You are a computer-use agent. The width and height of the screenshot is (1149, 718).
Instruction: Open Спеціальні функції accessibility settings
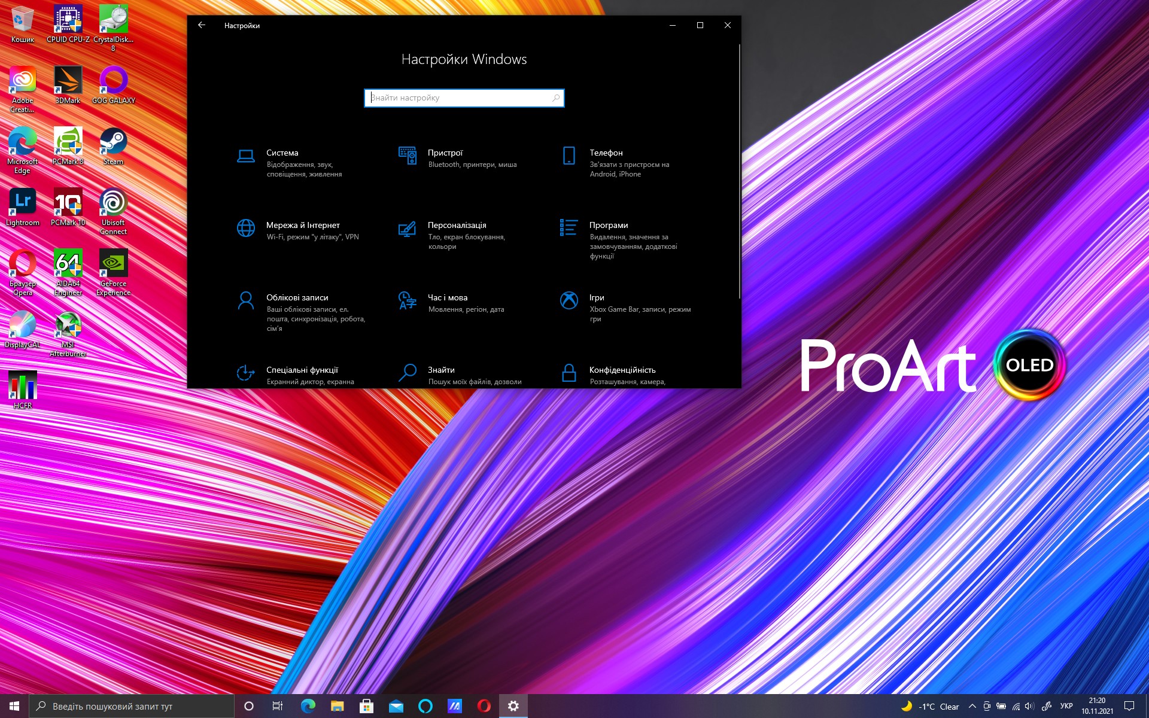[x=302, y=370]
